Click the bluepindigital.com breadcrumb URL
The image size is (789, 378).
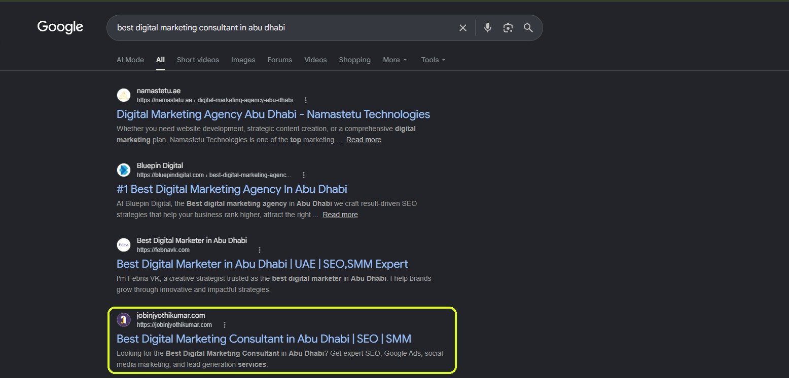[x=214, y=175]
